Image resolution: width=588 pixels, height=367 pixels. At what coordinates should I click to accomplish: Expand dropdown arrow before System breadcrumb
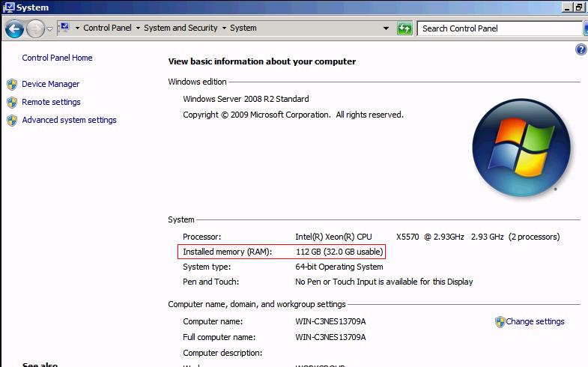(224, 28)
